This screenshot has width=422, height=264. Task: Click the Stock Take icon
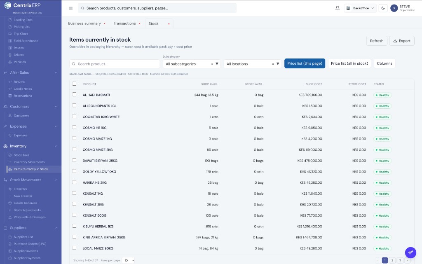(x=10, y=155)
